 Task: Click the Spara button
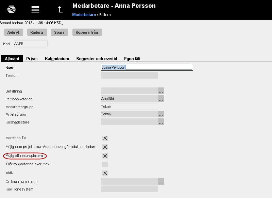pyautogui.click(x=60, y=32)
